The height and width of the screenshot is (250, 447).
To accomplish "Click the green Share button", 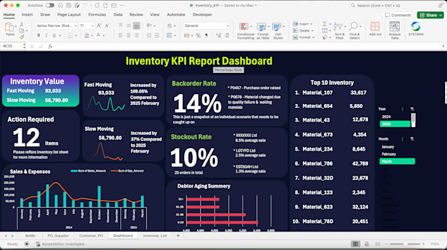I will tap(430, 15).
